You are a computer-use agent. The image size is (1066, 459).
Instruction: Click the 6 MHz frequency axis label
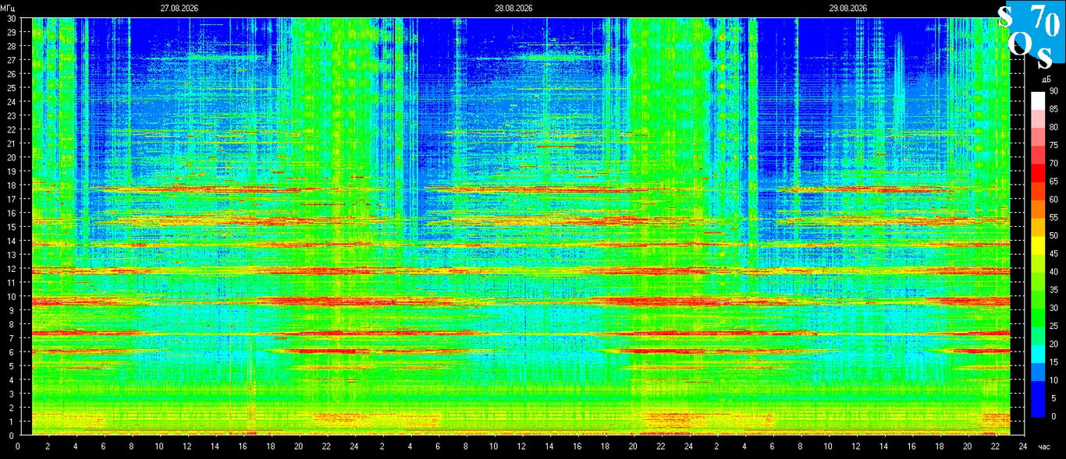[13, 351]
